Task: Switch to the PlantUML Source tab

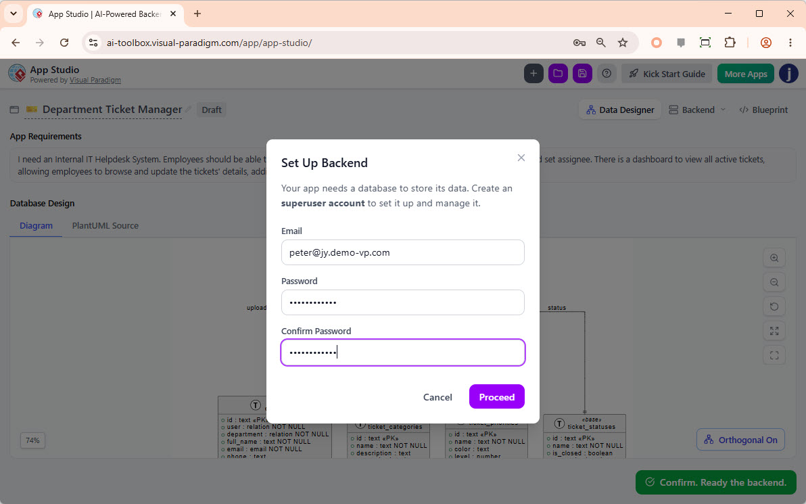Action: coord(105,225)
